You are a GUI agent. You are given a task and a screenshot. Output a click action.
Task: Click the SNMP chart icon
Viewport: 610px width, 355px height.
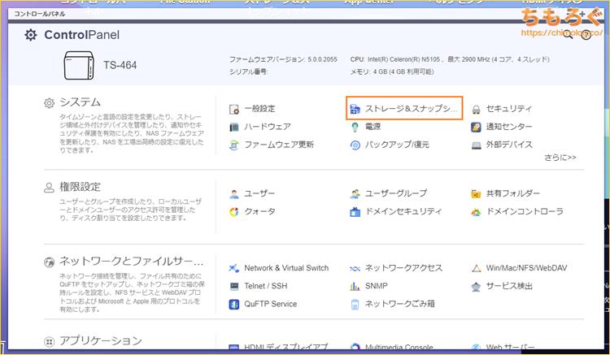pyautogui.click(x=355, y=286)
